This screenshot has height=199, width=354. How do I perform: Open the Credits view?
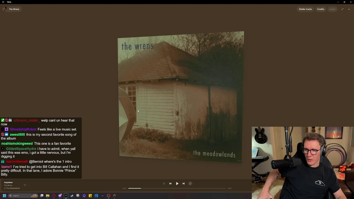coord(321,9)
